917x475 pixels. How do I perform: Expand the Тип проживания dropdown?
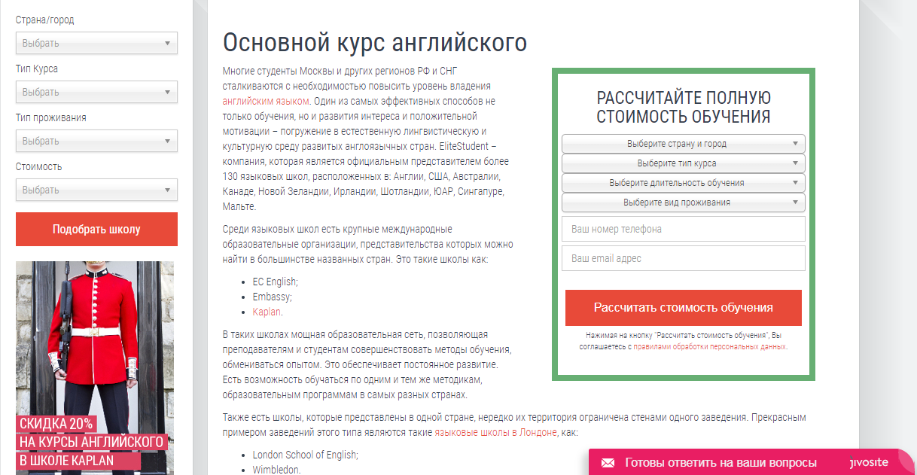pos(96,141)
